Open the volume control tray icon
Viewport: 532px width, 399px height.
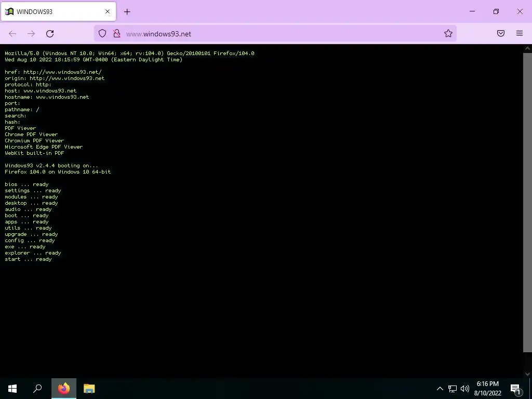tap(465, 389)
